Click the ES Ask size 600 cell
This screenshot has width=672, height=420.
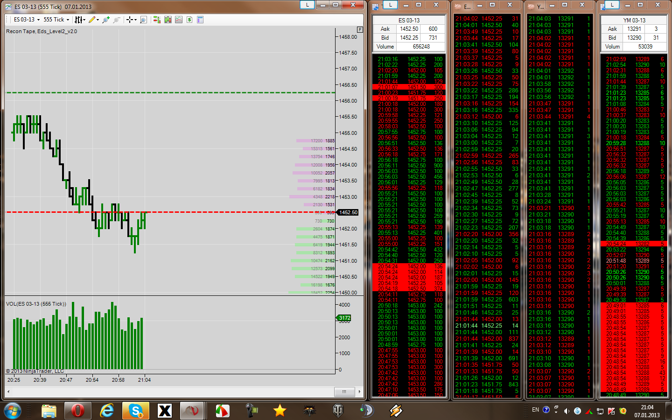pos(433,29)
